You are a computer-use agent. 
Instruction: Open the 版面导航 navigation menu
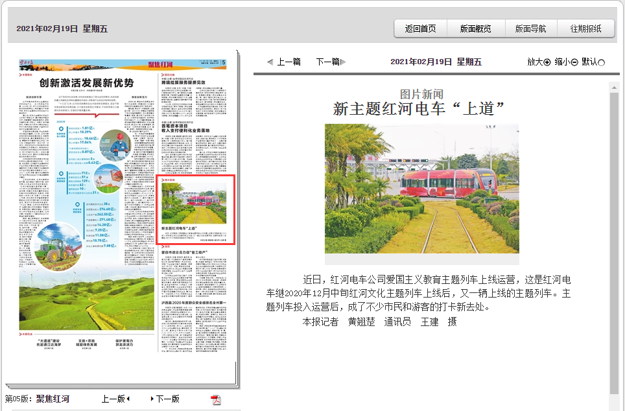(x=533, y=29)
